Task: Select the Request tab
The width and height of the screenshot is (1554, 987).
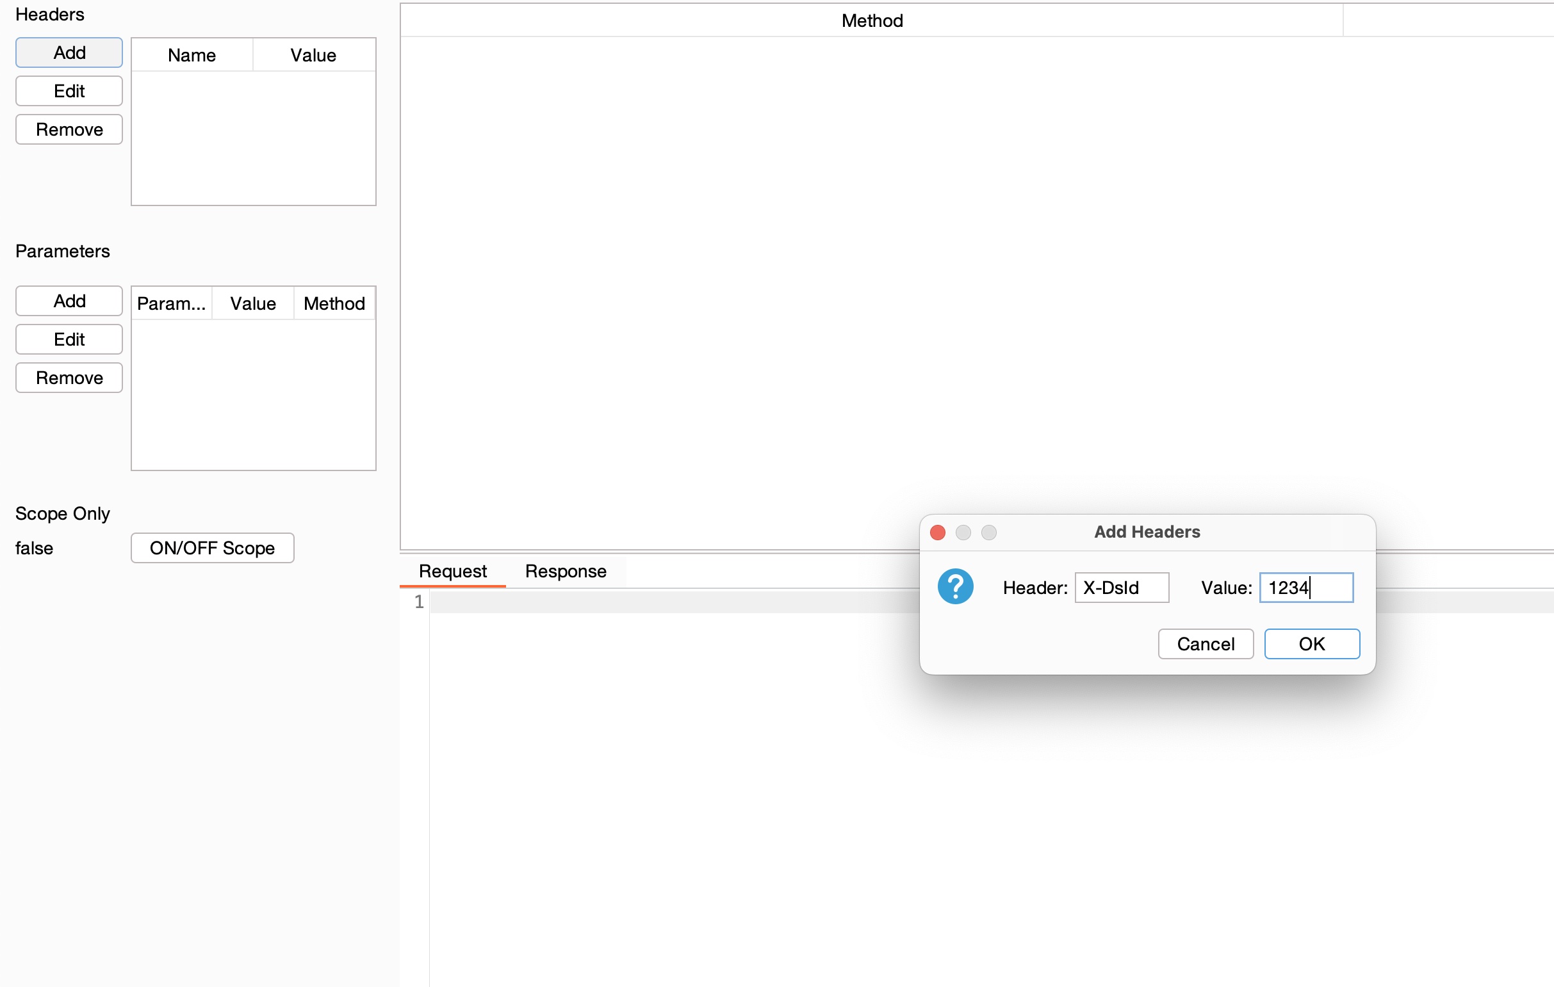Action: tap(452, 571)
